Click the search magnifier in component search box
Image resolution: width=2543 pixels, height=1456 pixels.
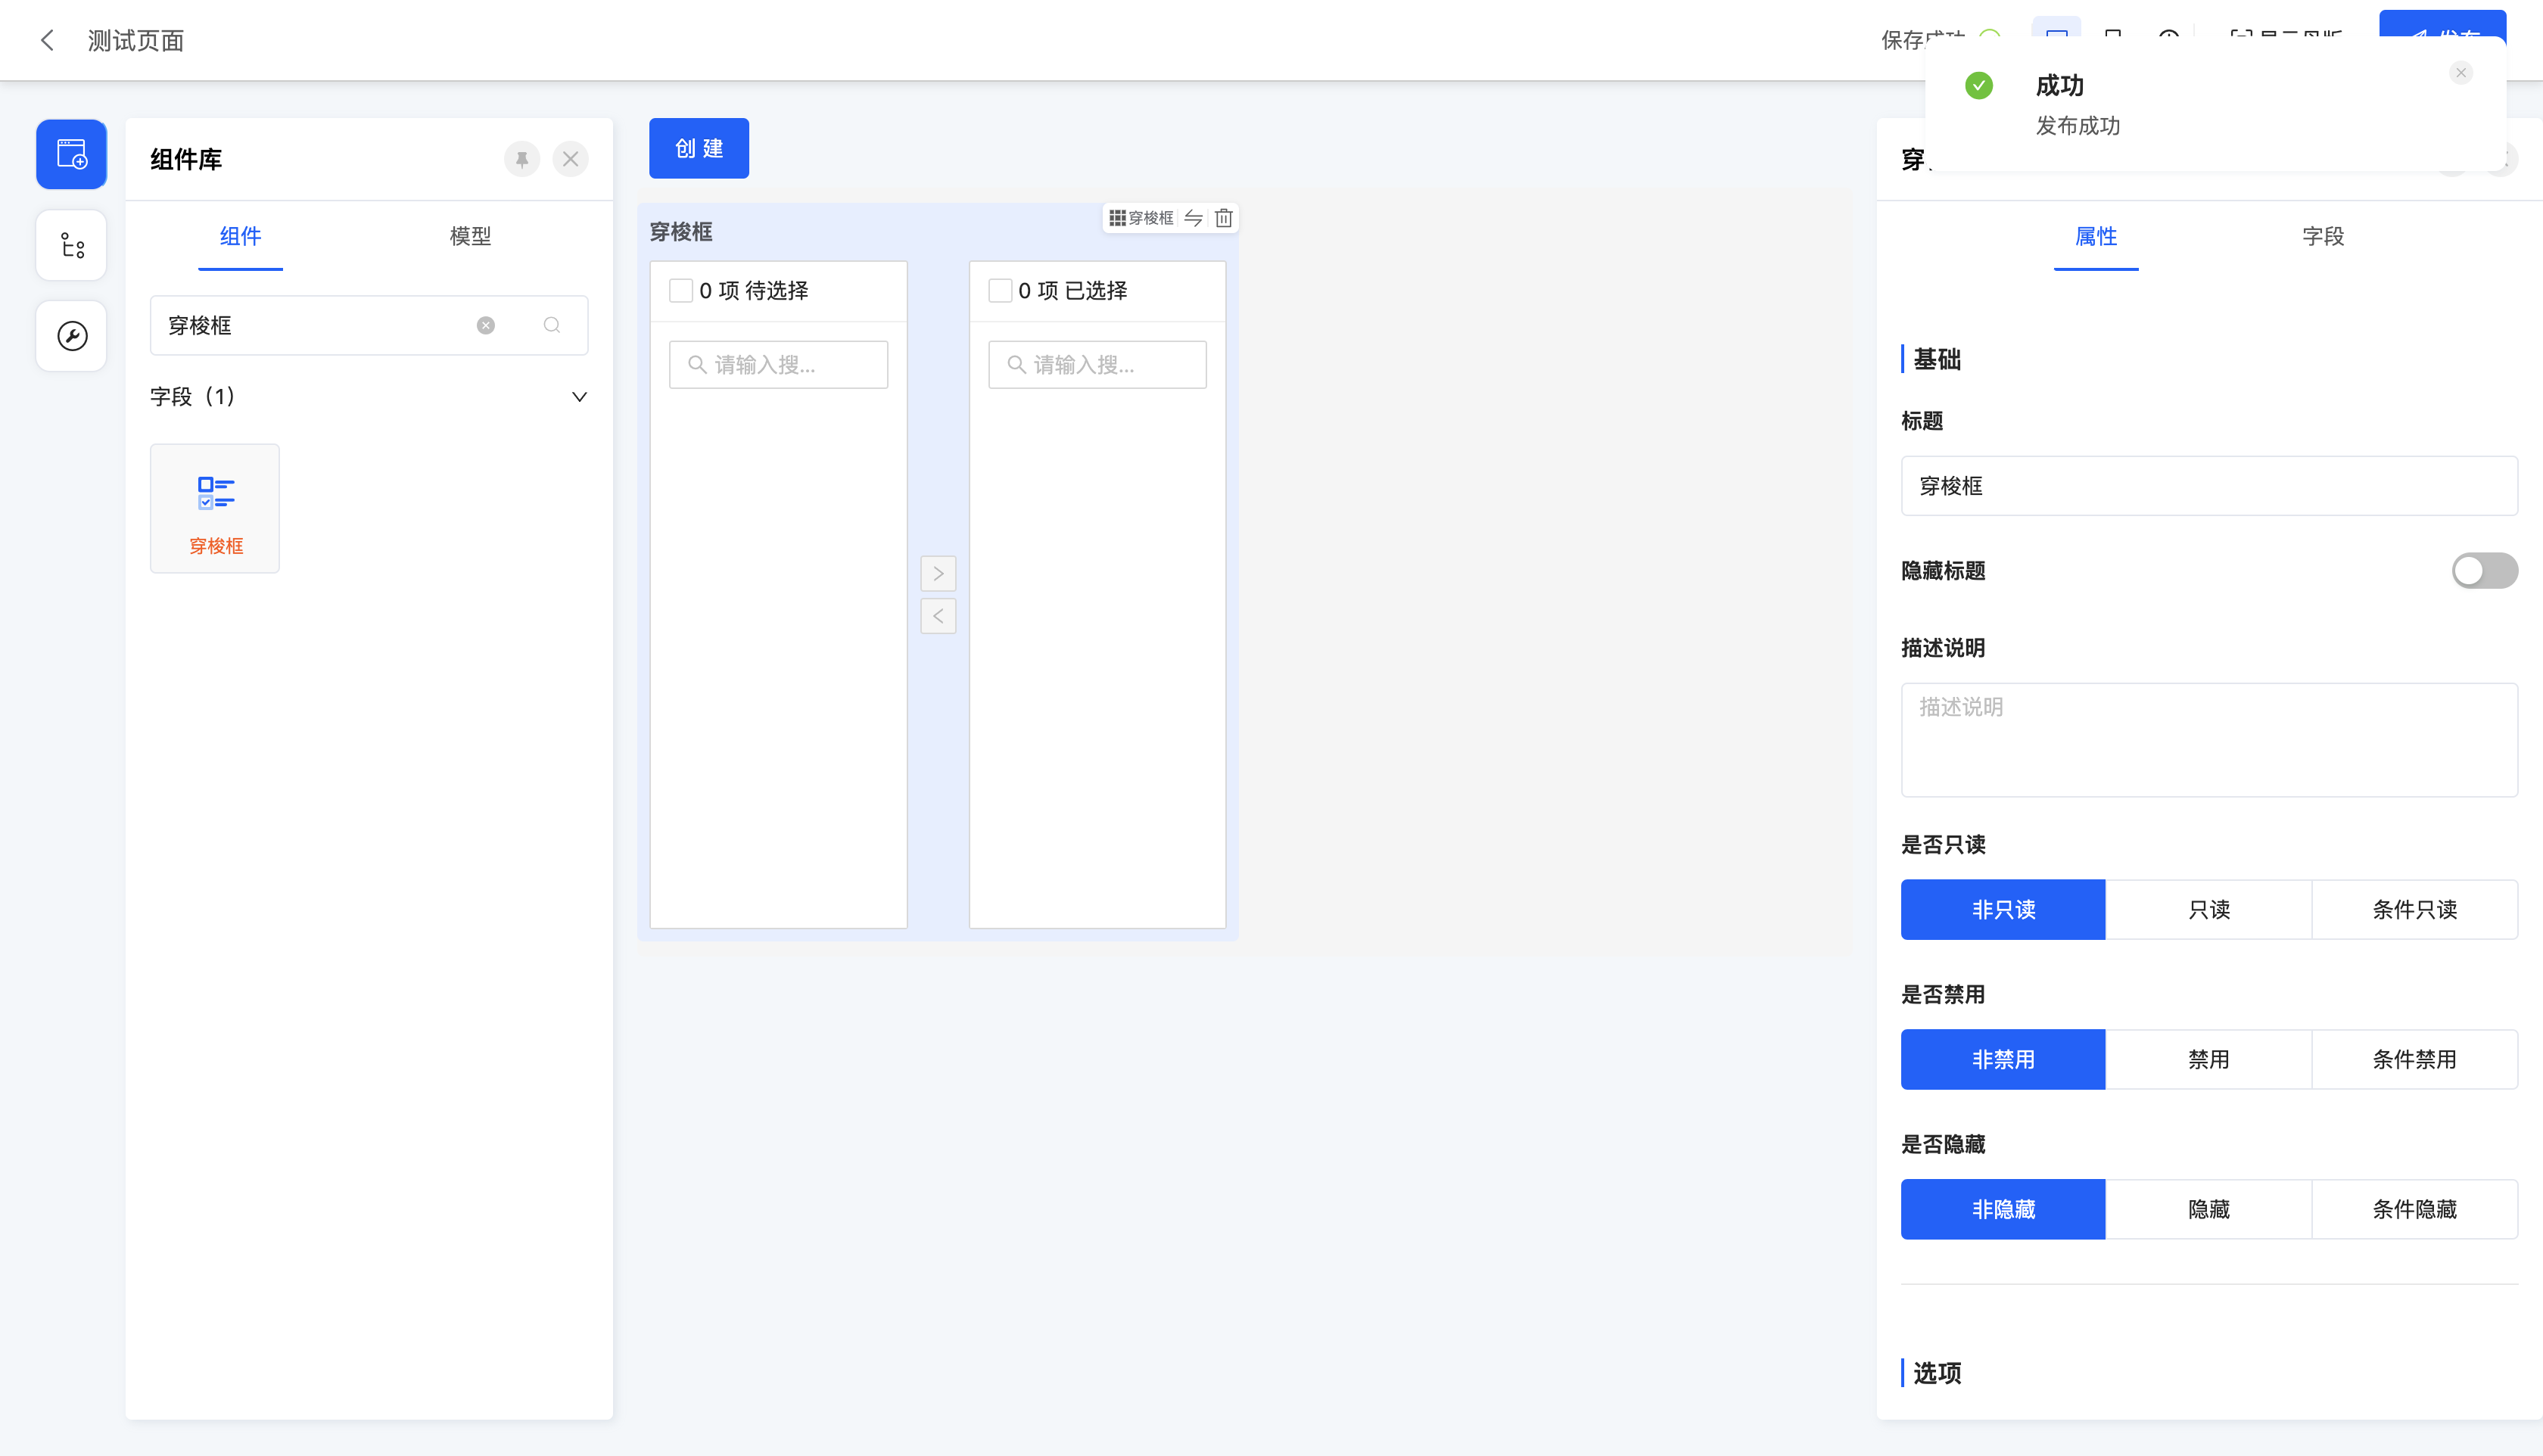[552, 325]
